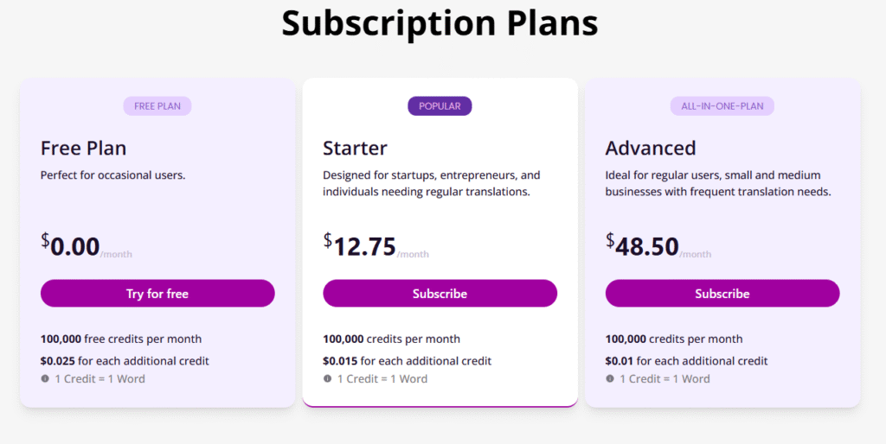886x444 pixels.
Task: Click the info icon in Starter card
Action: (328, 378)
